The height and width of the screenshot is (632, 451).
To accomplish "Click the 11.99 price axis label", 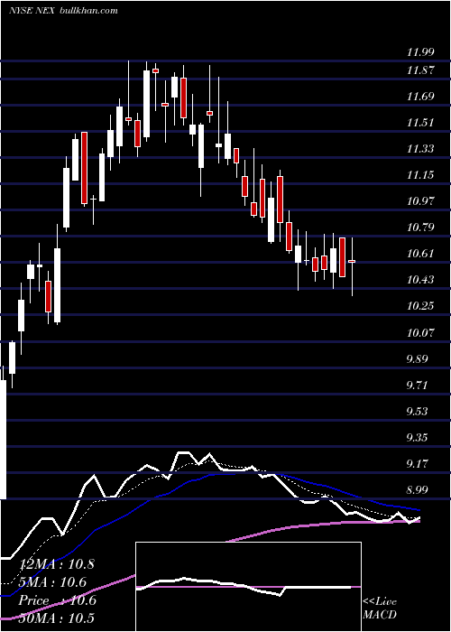I will click(x=420, y=52).
